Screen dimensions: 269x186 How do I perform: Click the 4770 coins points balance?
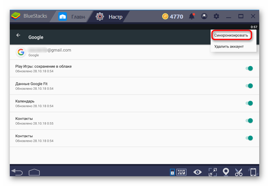pos(173,16)
